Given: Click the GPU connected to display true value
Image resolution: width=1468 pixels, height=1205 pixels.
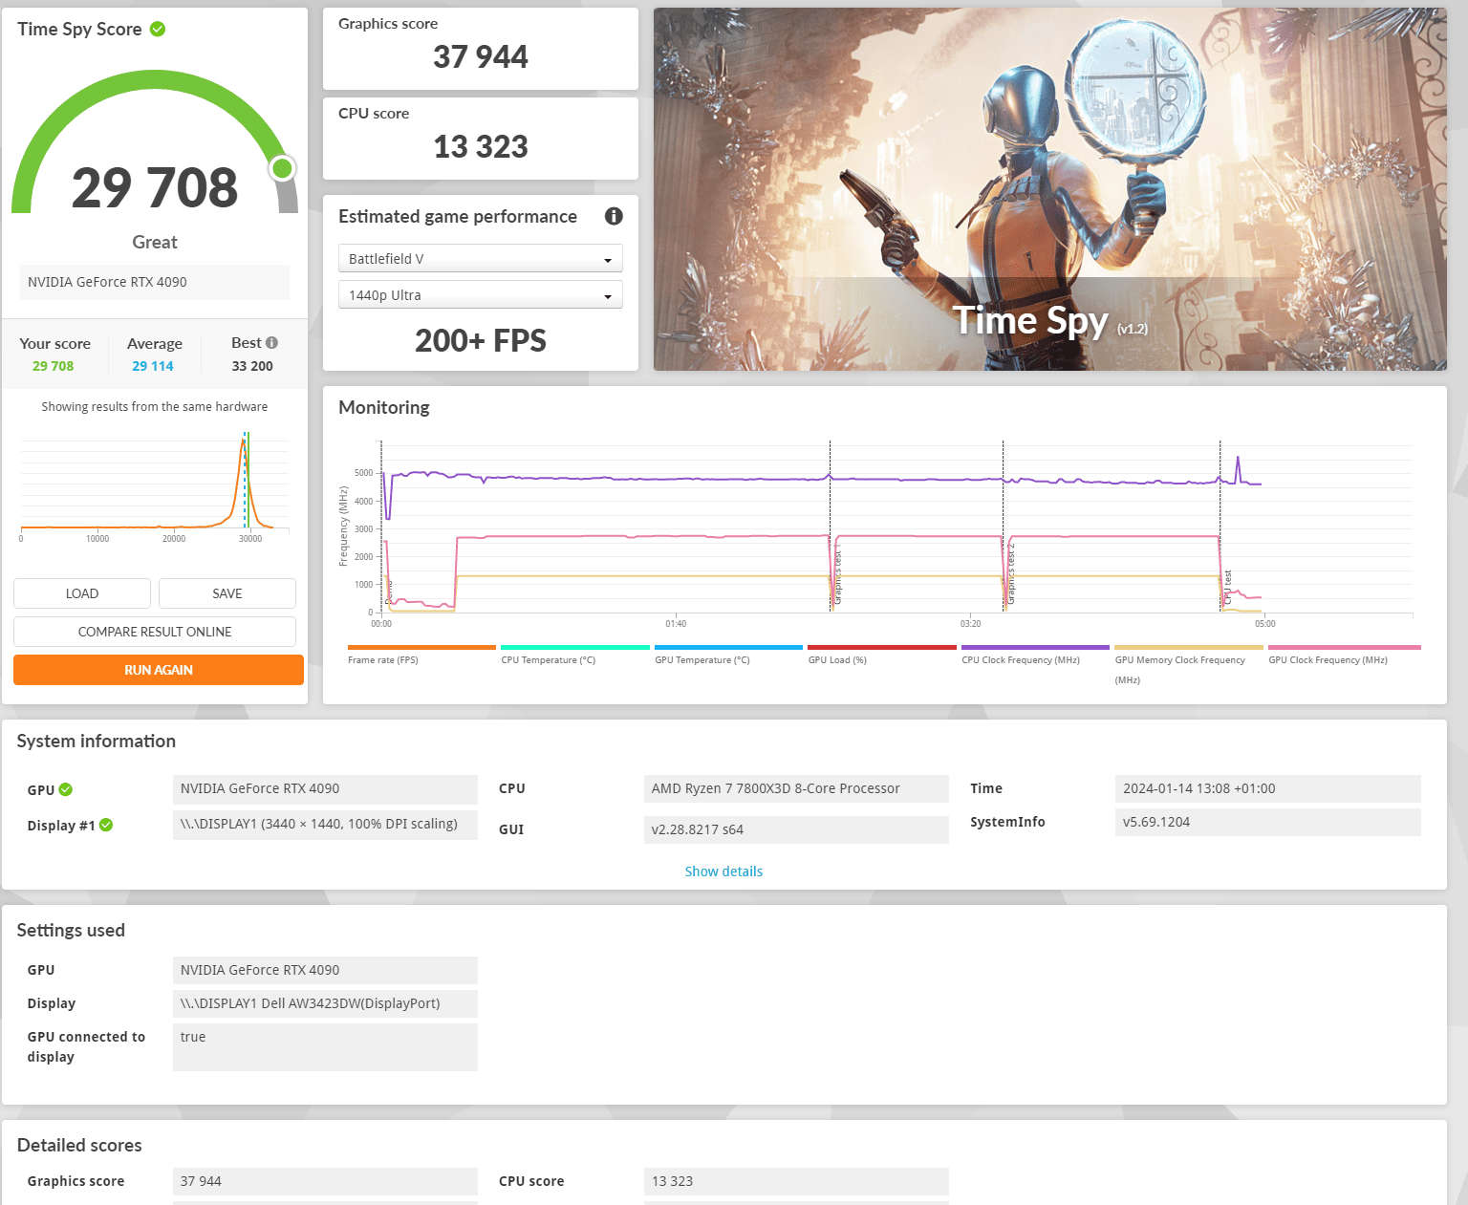Looking at the screenshot, I should (325, 1047).
